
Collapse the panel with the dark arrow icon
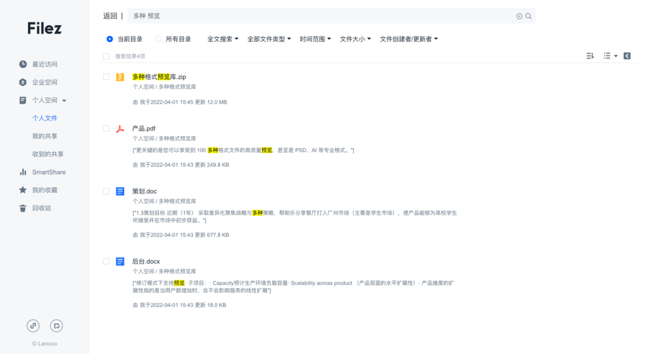click(627, 55)
